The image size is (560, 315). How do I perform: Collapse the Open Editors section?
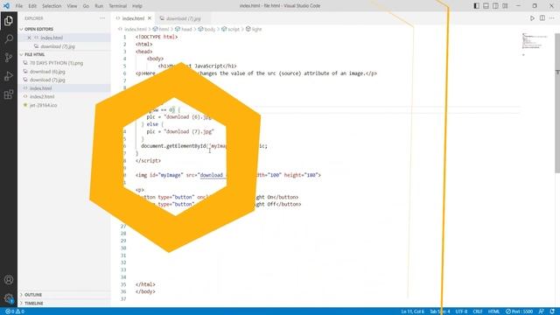click(x=38, y=29)
